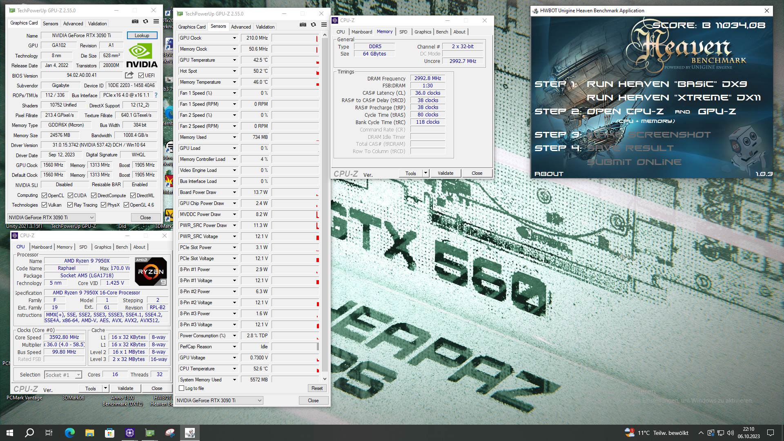Viewport: 784px width, 441px height.
Task: Click Reset in GPU-Z Sensors window
Action: 317,388
